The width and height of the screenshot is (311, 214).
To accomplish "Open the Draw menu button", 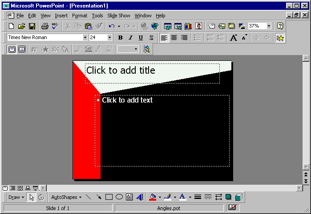I will pyautogui.click(x=16, y=197).
